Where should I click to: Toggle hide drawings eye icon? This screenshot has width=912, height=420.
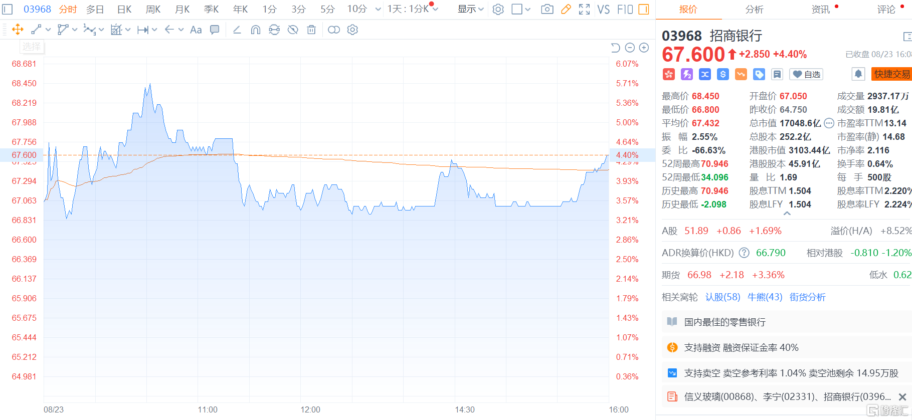pyautogui.click(x=293, y=30)
